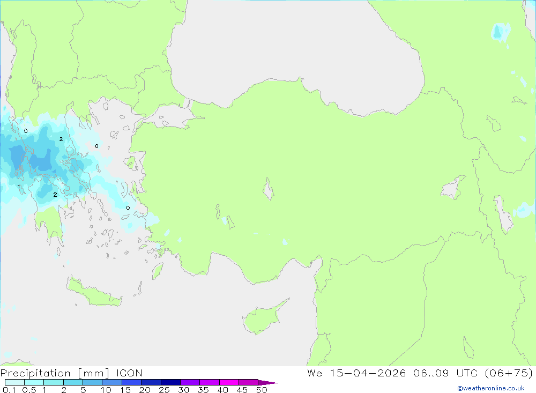
Task: Click the 'We' weekday label
Action: (315, 373)
